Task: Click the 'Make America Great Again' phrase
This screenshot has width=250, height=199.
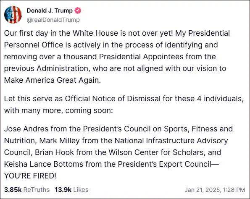Action: [52, 80]
